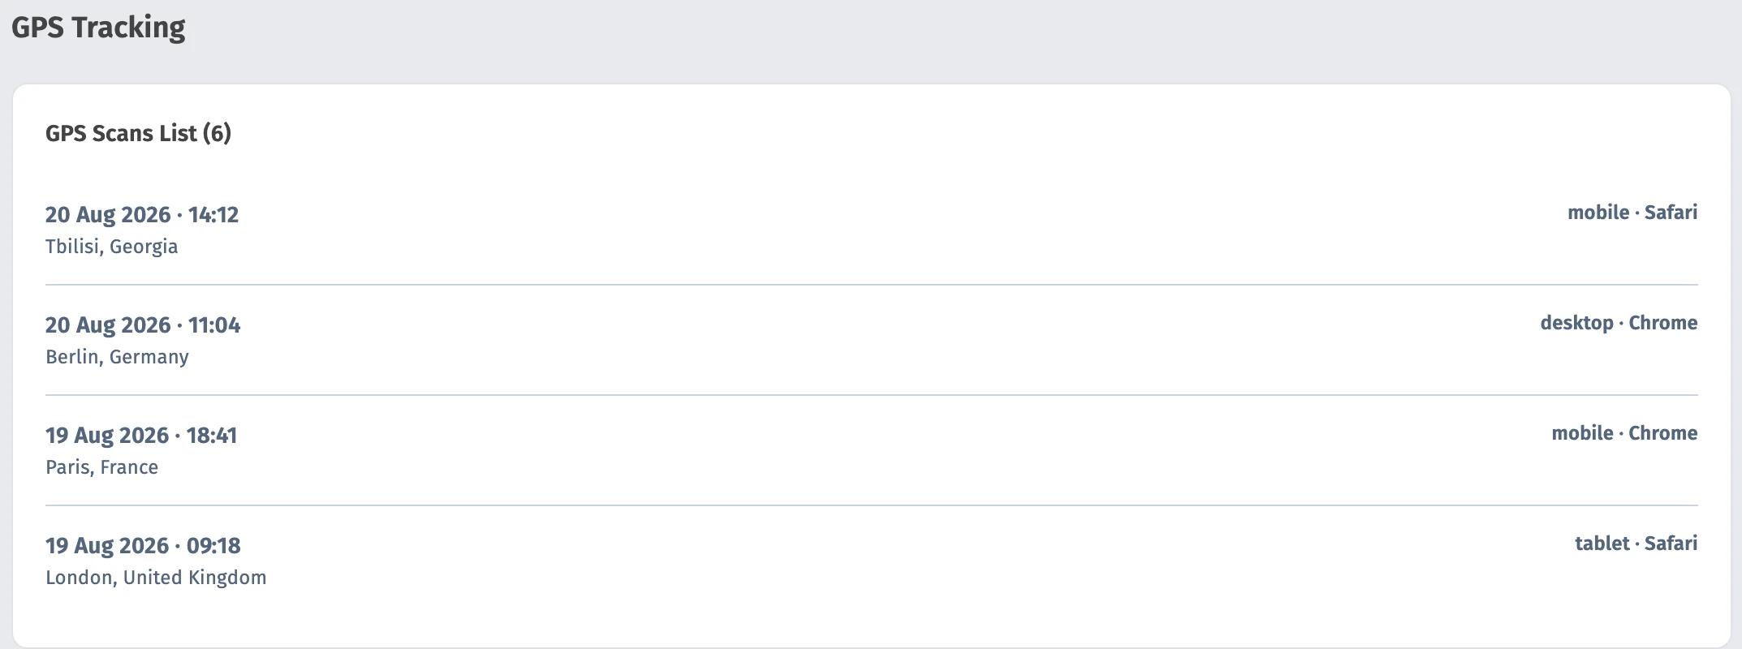
Task: Click the GPS Scans List (6) heading
Action: [x=138, y=133]
